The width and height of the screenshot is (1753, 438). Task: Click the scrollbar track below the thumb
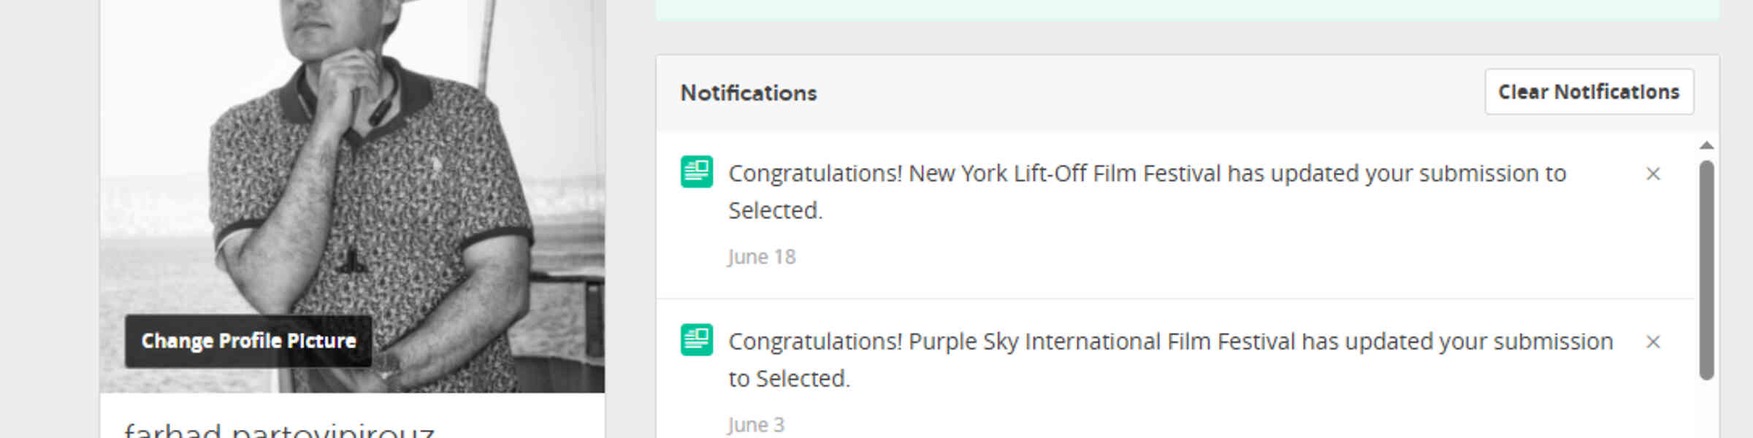point(1706,409)
